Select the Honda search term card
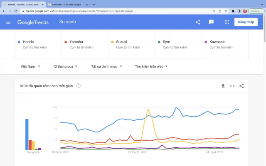 (38, 44)
